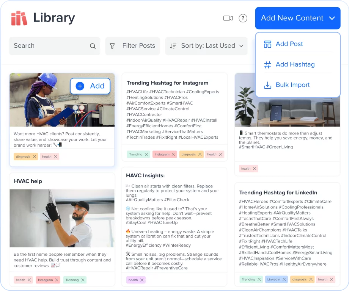Select Bulk Import from the menu
363x291 pixels.
(292, 85)
